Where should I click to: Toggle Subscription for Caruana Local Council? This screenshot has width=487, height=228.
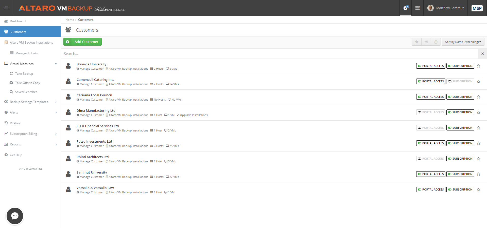(460, 97)
